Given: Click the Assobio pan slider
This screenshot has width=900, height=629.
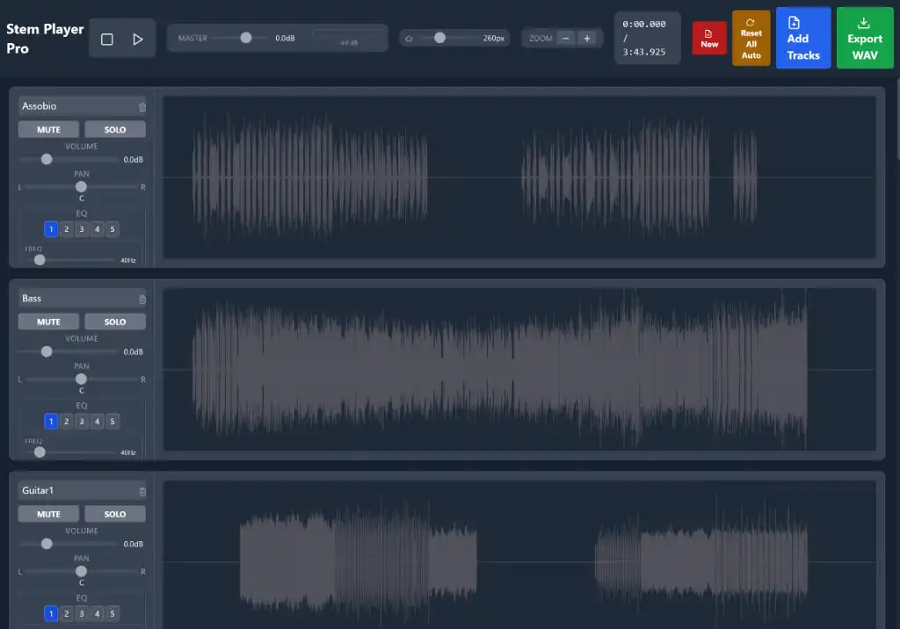Looking at the screenshot, I should [81, 186].
